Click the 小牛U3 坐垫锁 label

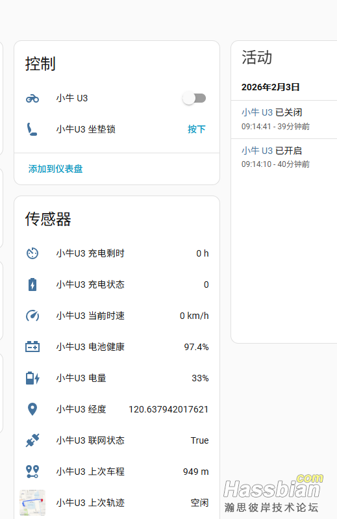(x=86, y=129)
